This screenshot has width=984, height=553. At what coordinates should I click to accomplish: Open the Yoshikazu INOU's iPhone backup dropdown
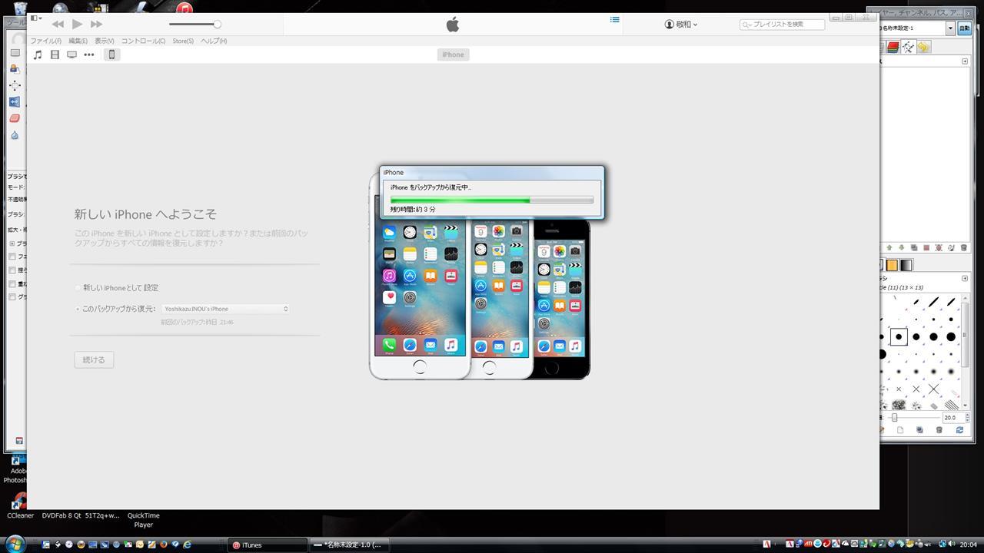coord(225,309)
